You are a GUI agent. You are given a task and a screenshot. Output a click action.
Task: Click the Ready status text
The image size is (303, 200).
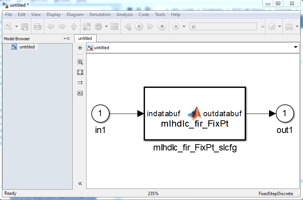coord(10,193)
